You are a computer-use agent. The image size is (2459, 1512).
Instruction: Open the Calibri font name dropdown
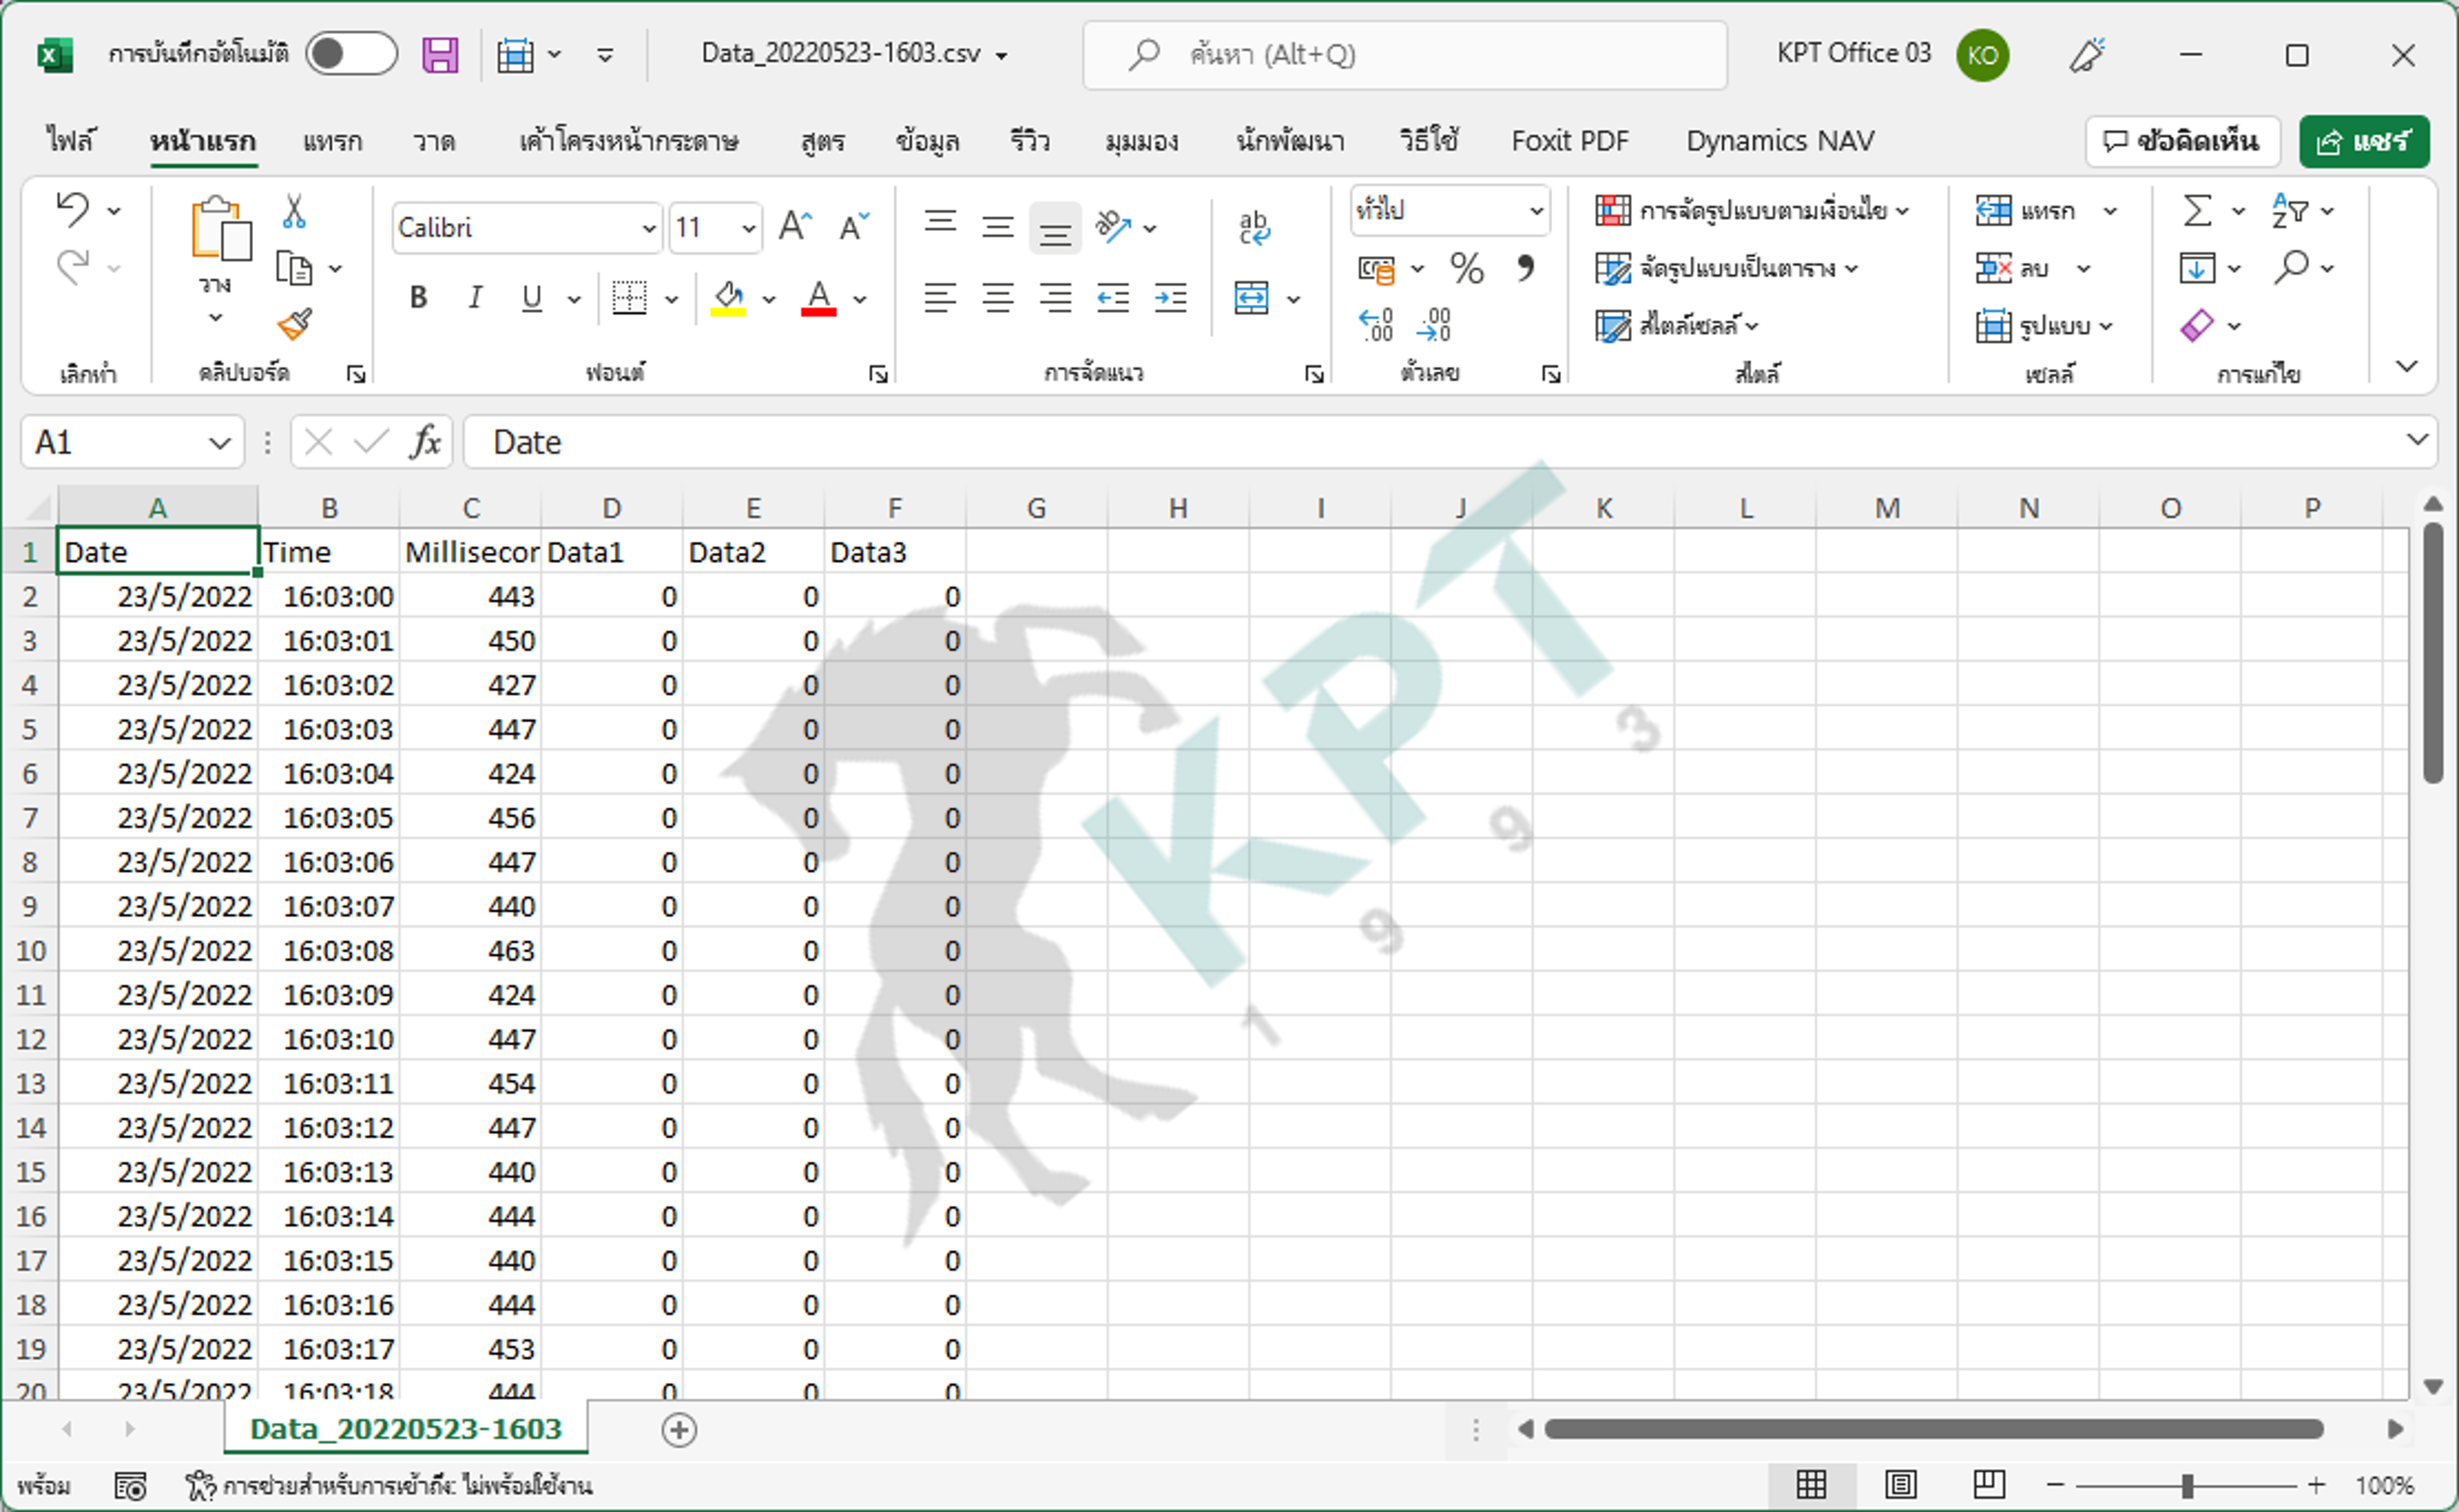[648, 228]
